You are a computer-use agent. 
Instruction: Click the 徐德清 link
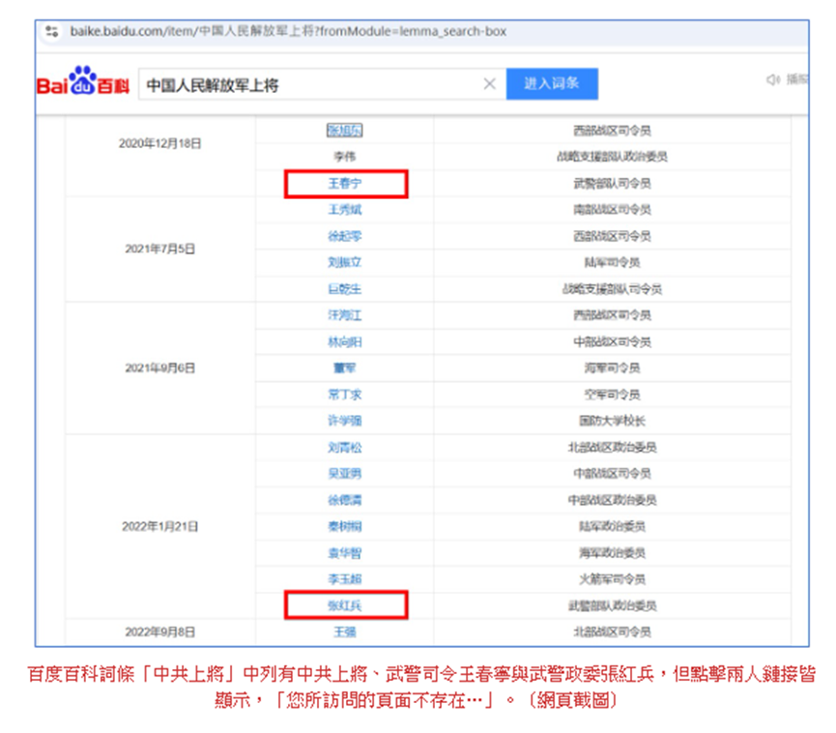point(344,500)
